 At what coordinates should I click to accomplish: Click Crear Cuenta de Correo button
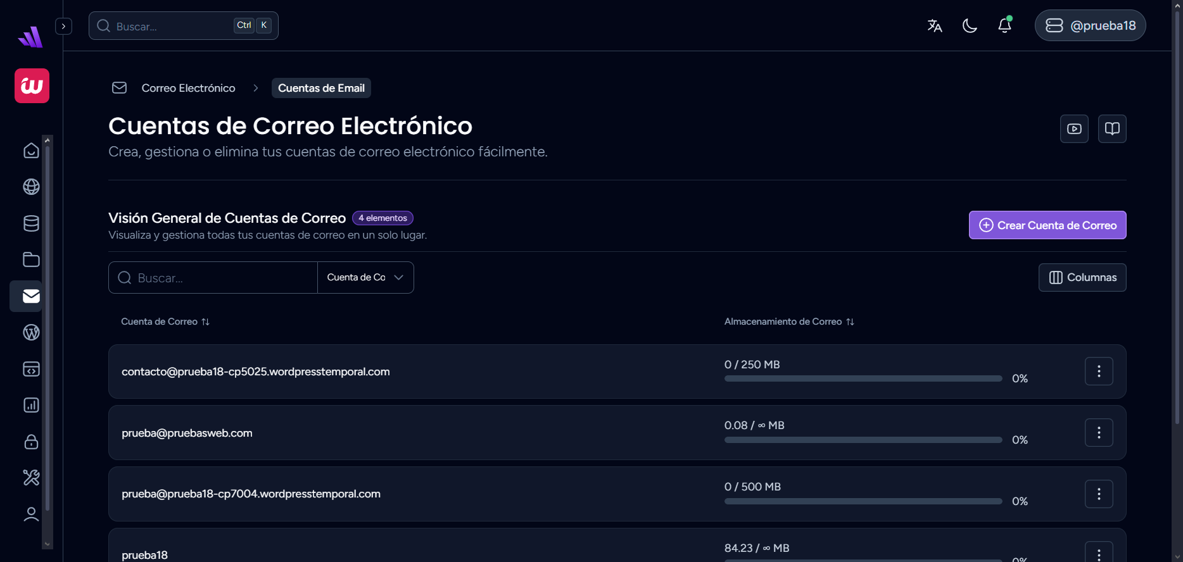[1047, 225]
